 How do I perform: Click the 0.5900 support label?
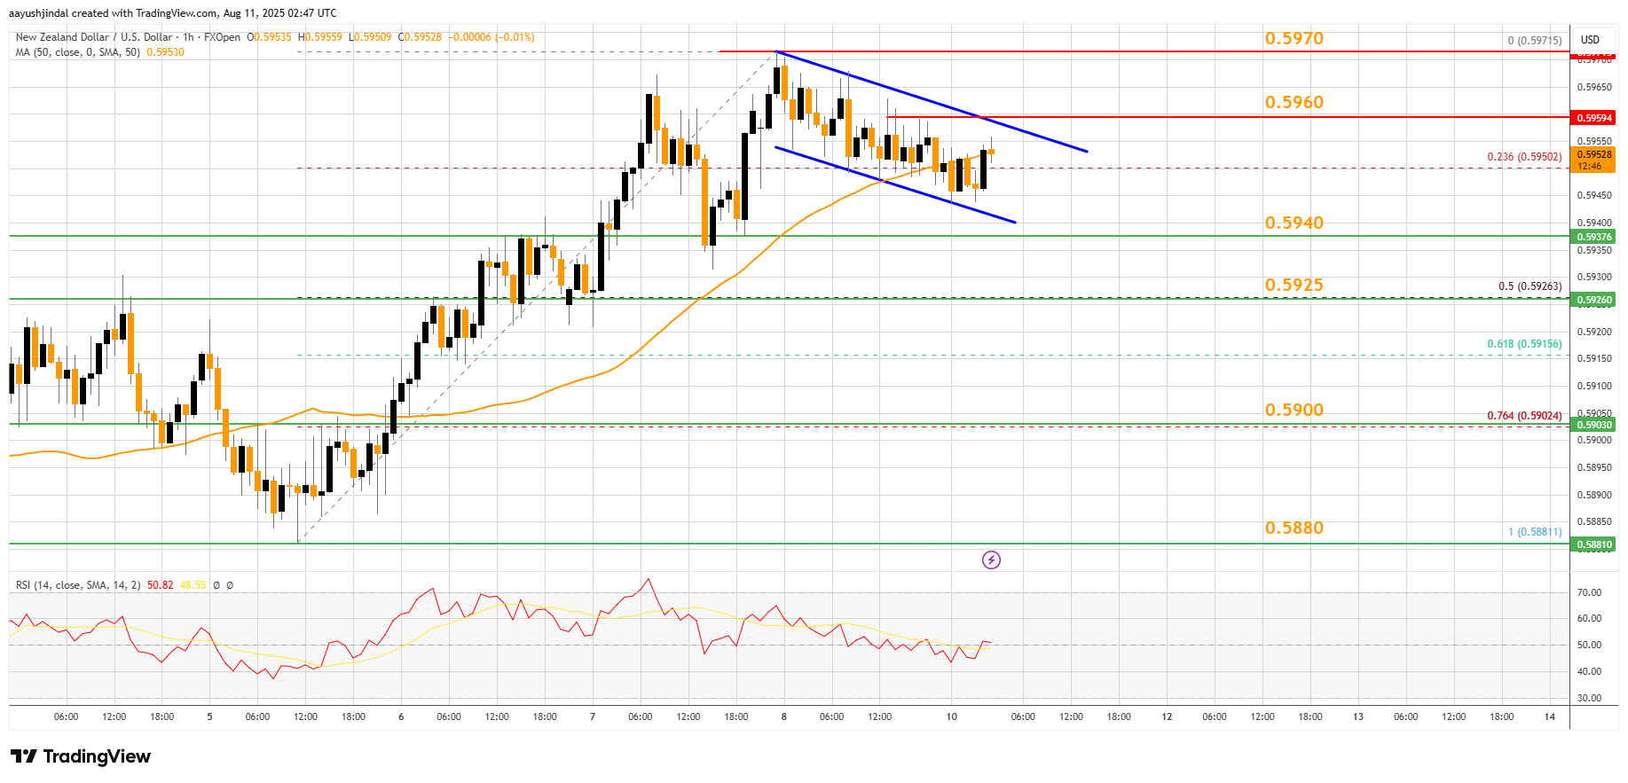point(1294,410)
